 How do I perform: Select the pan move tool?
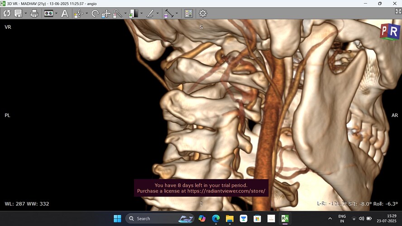pyautogui.click(x=105, y=14)
